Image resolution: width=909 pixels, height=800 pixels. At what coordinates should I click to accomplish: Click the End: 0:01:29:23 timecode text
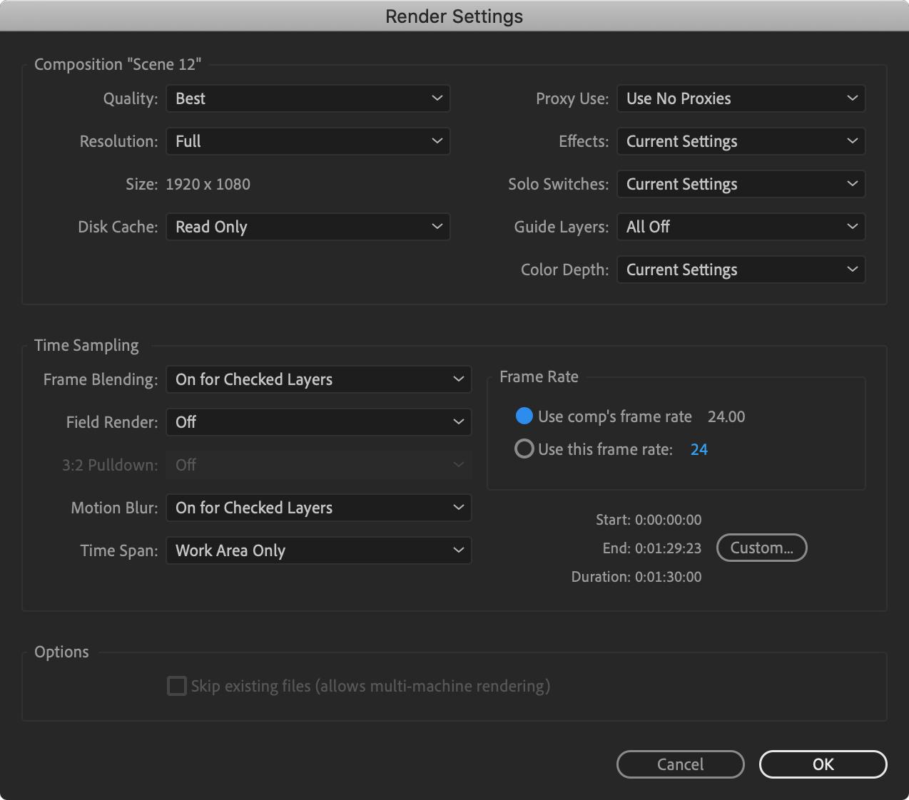[x=651, y=548]
